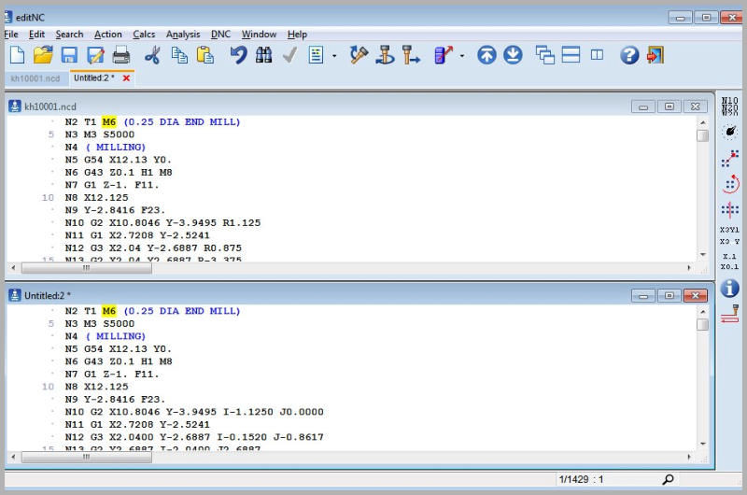This screenshot has width=747, height=495.
Task: Click line N12 G3 I-0.1520 J-0.8617 in Untitled:2
Action: [194, 437]
